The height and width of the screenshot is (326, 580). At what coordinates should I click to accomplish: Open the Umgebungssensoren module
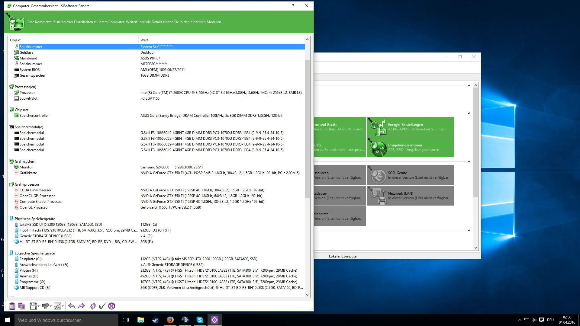point(411,147)
